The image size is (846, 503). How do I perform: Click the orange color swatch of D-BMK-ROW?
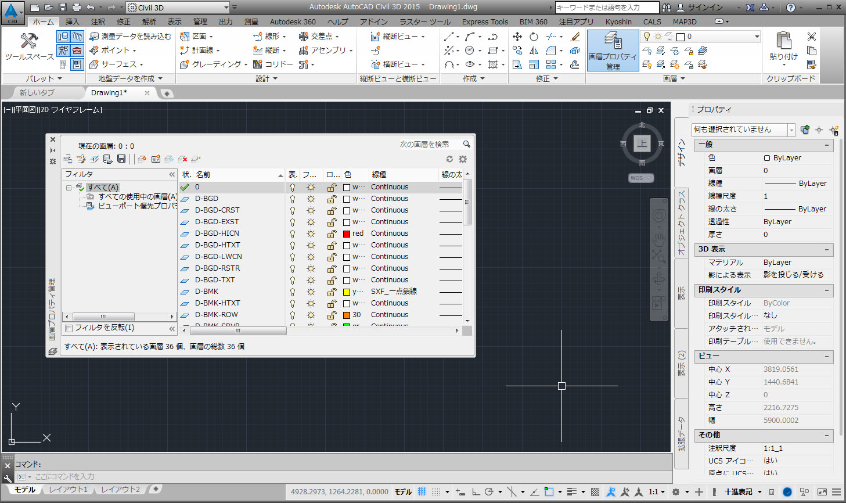tap(347, 315)
